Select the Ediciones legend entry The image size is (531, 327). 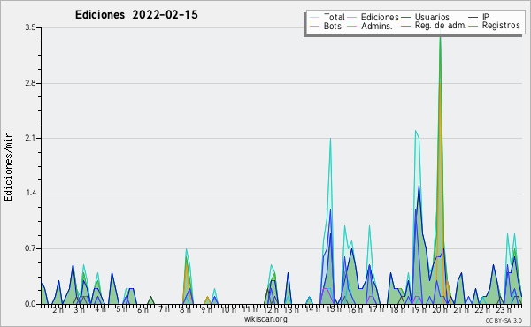pyautogui.click(x=380, y=17)
